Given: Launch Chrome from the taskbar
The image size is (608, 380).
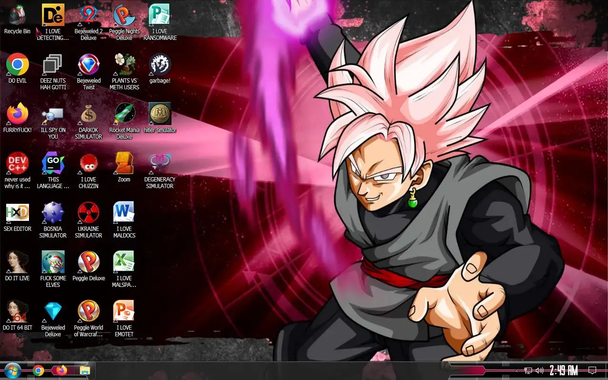Looking at the screenshot, I should point(39,370).
